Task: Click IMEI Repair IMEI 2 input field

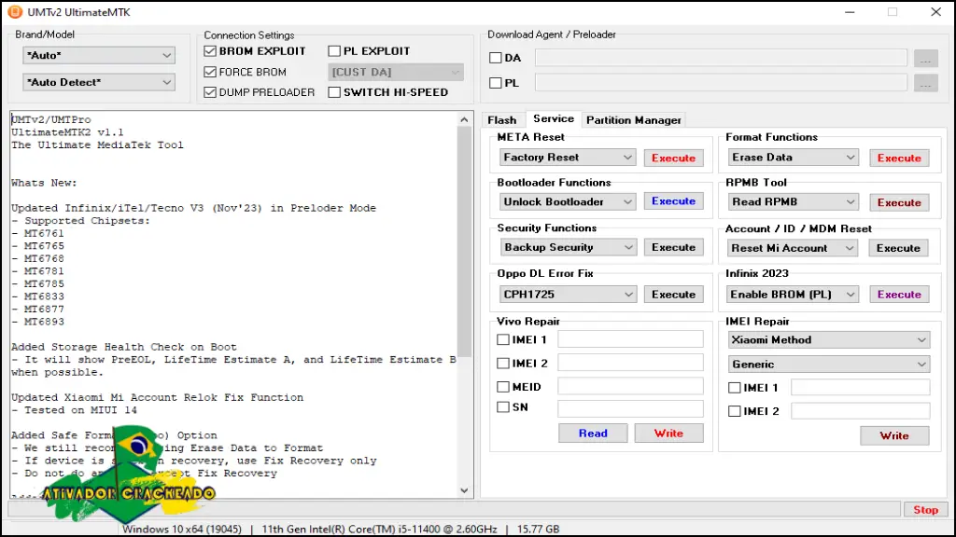Action: pos(860,411)
